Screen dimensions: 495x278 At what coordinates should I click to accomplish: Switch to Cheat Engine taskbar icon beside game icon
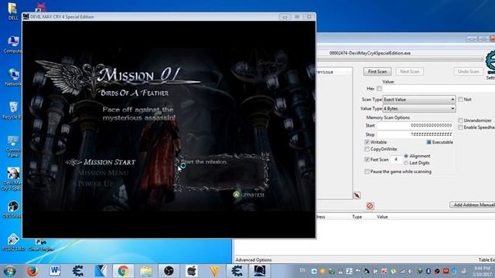pyautogui.click(x=237, y=271)
